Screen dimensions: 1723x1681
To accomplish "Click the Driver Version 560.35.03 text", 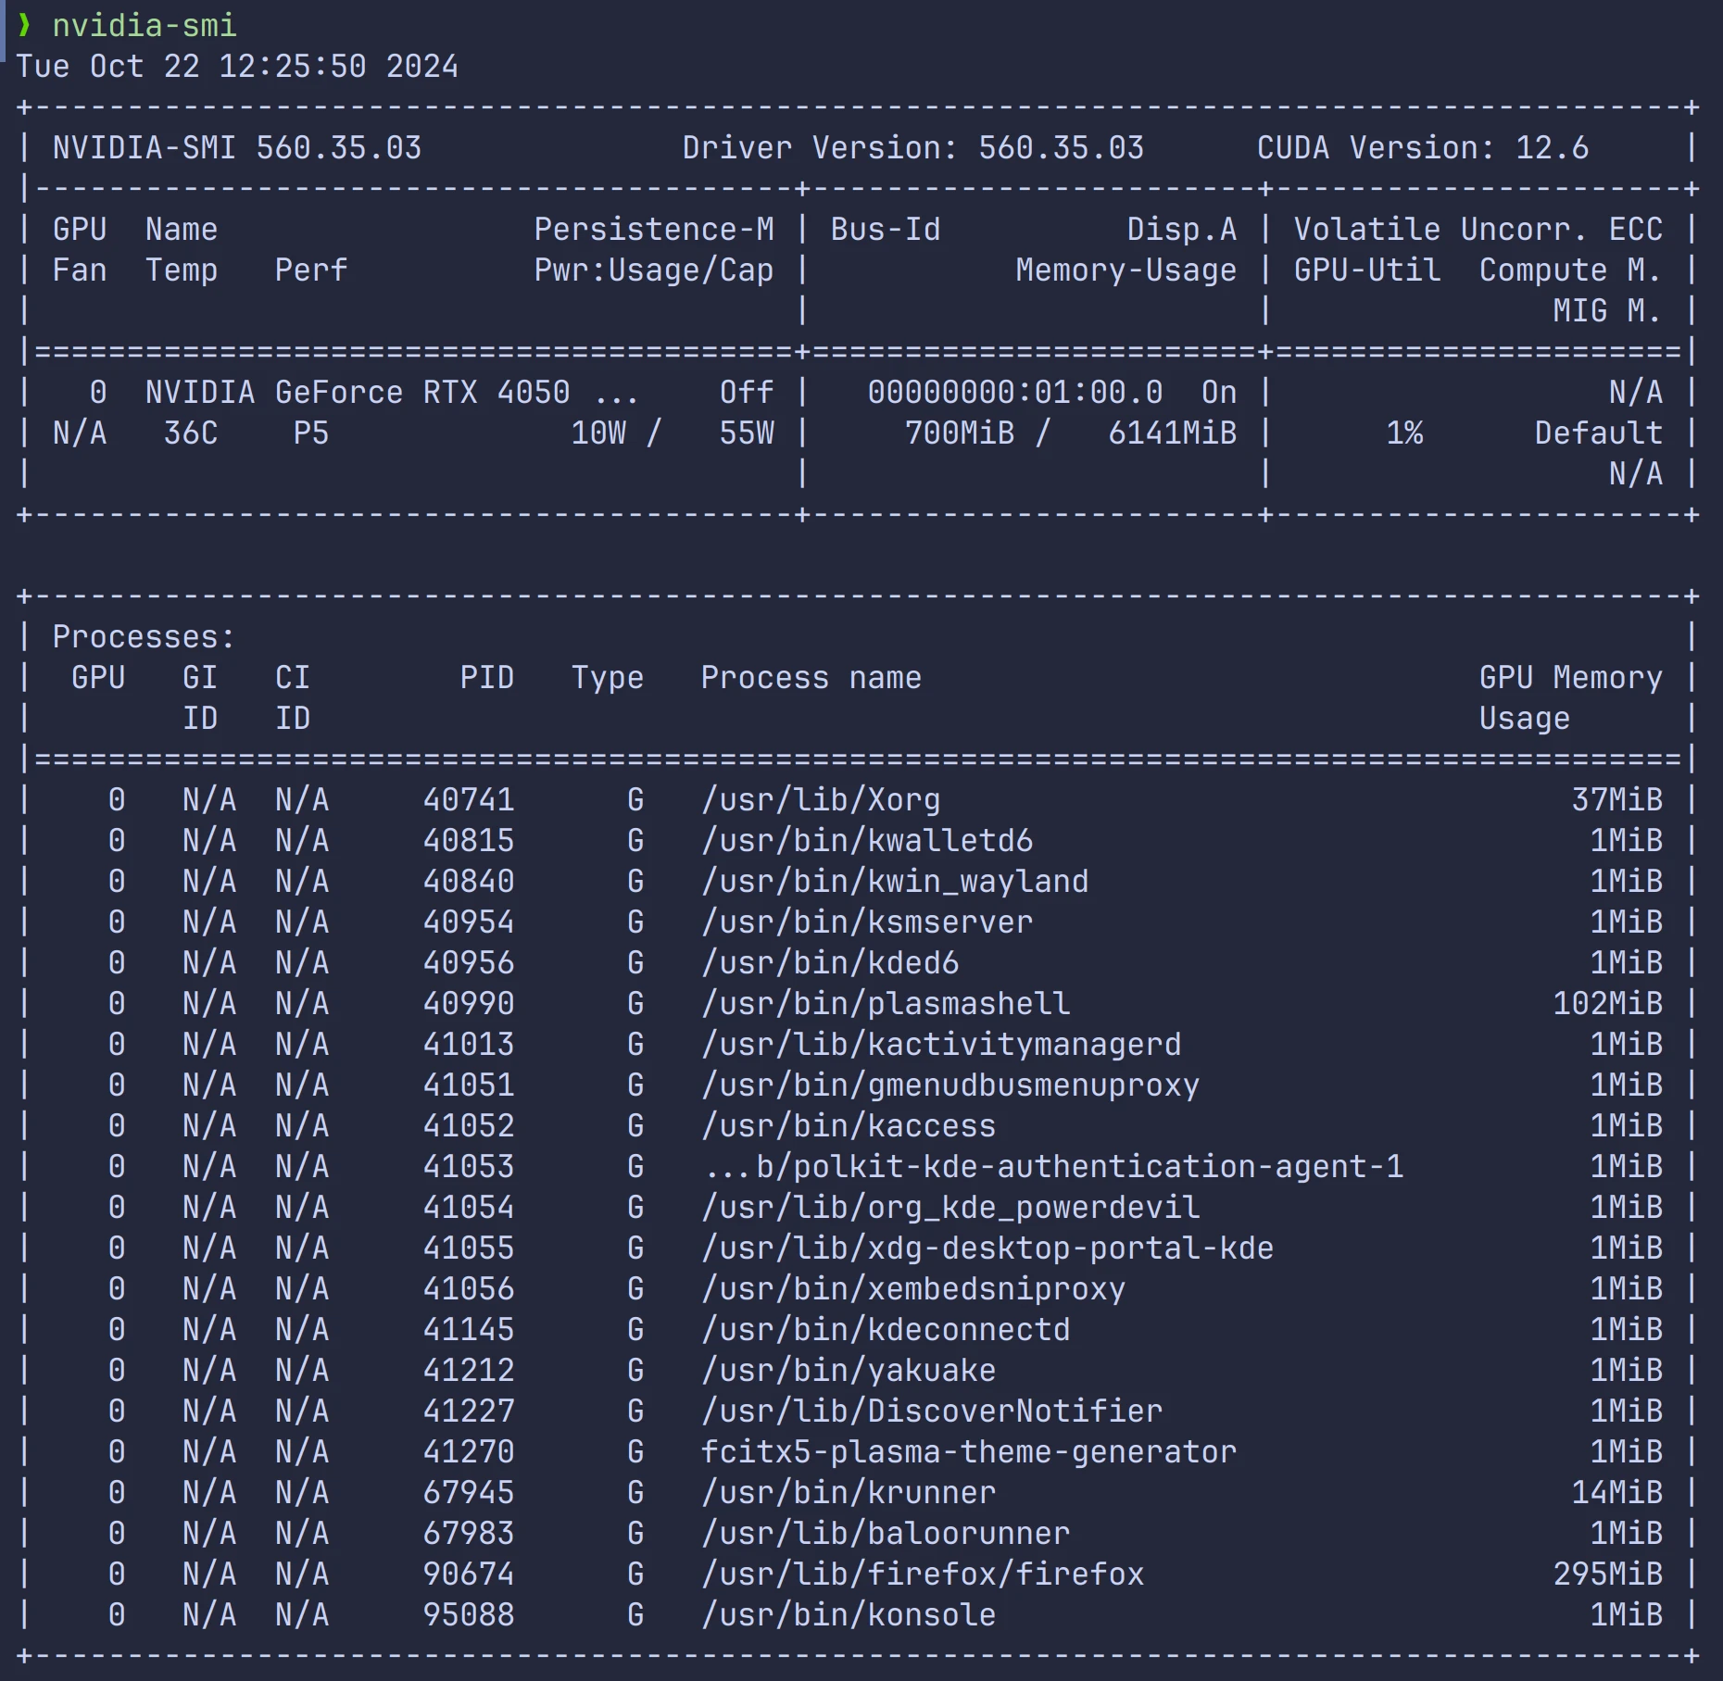I will [912, 148].
